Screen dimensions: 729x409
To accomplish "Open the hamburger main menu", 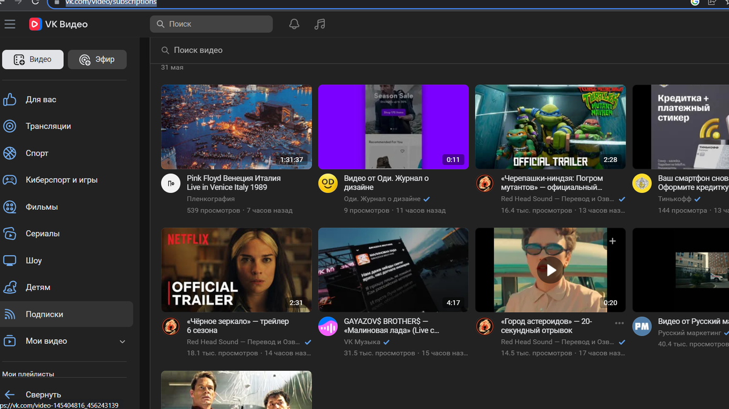I will (10, 24).
